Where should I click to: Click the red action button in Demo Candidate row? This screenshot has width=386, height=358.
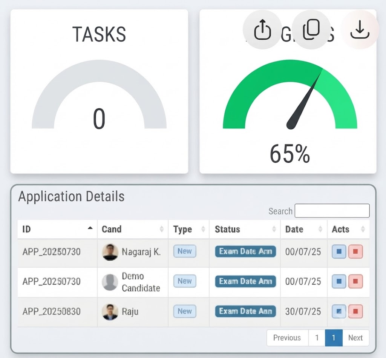(x=355, y=281)
